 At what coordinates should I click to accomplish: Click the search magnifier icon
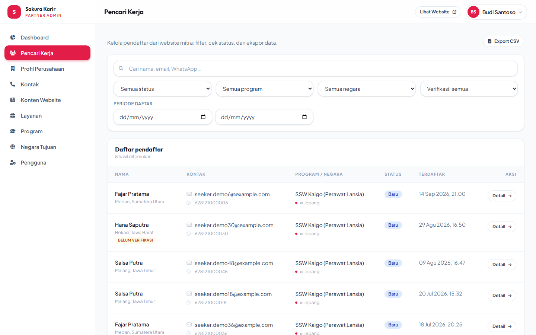[x=121, y=68]
